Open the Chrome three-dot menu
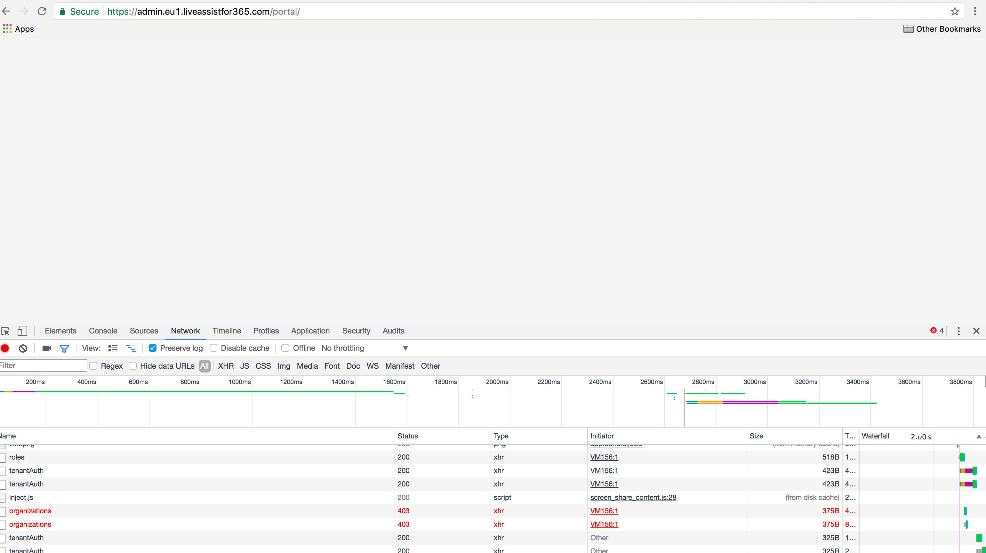 coord(975,11)
